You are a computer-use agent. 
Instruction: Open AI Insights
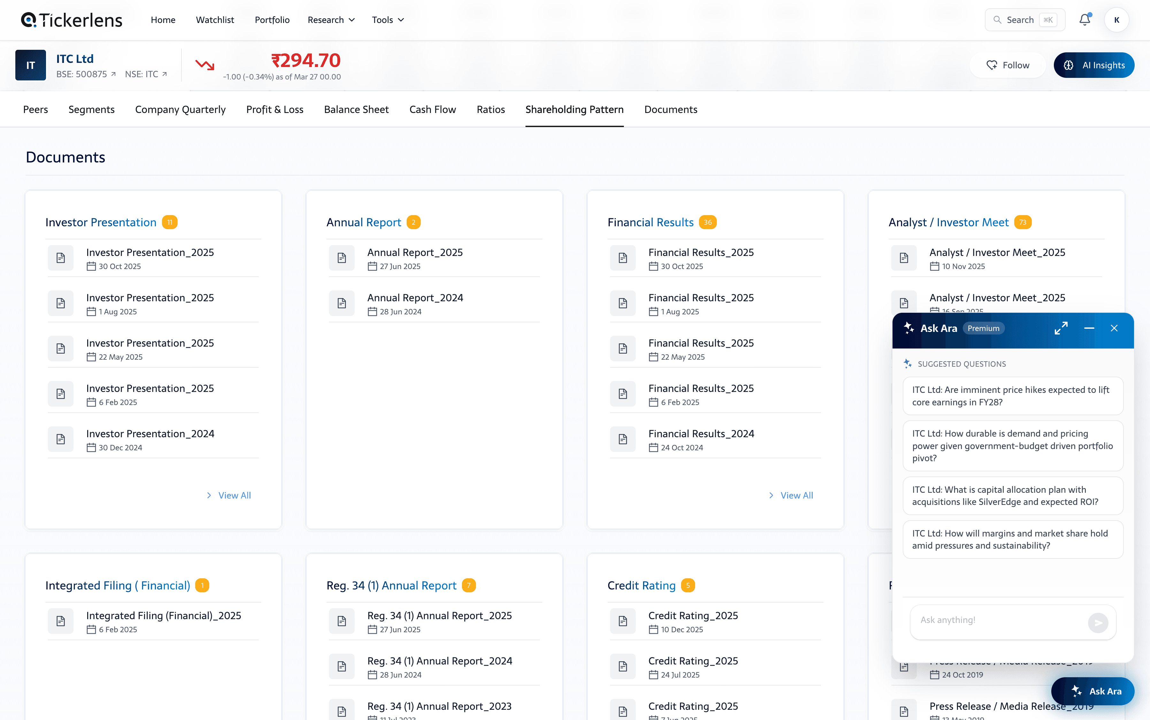click(1094, 65)
